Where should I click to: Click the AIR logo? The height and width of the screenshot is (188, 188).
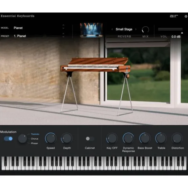click(x=174, y=16)
